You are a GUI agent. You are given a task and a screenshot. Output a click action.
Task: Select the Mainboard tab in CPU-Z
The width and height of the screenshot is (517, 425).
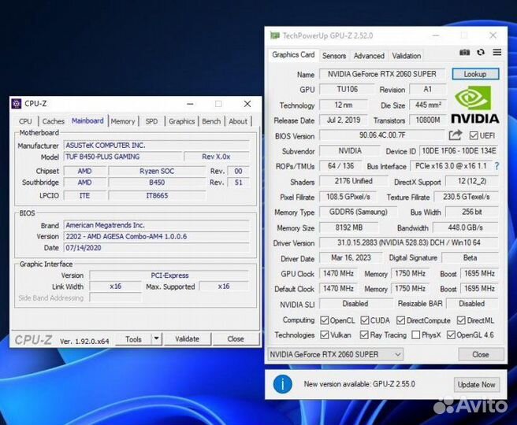[x=87, y=121]
